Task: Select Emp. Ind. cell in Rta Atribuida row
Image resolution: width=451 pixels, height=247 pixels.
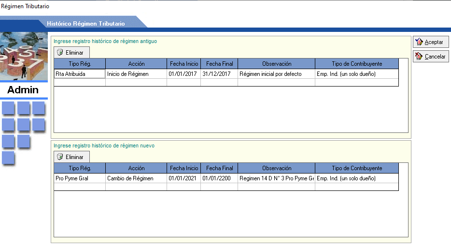Action: pos(357,74)
